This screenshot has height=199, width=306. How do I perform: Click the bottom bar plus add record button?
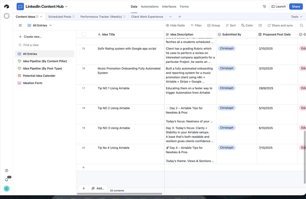click(x=83, y=188)
